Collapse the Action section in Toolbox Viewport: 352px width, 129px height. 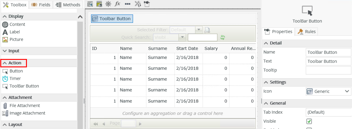(x=5, y=63)
